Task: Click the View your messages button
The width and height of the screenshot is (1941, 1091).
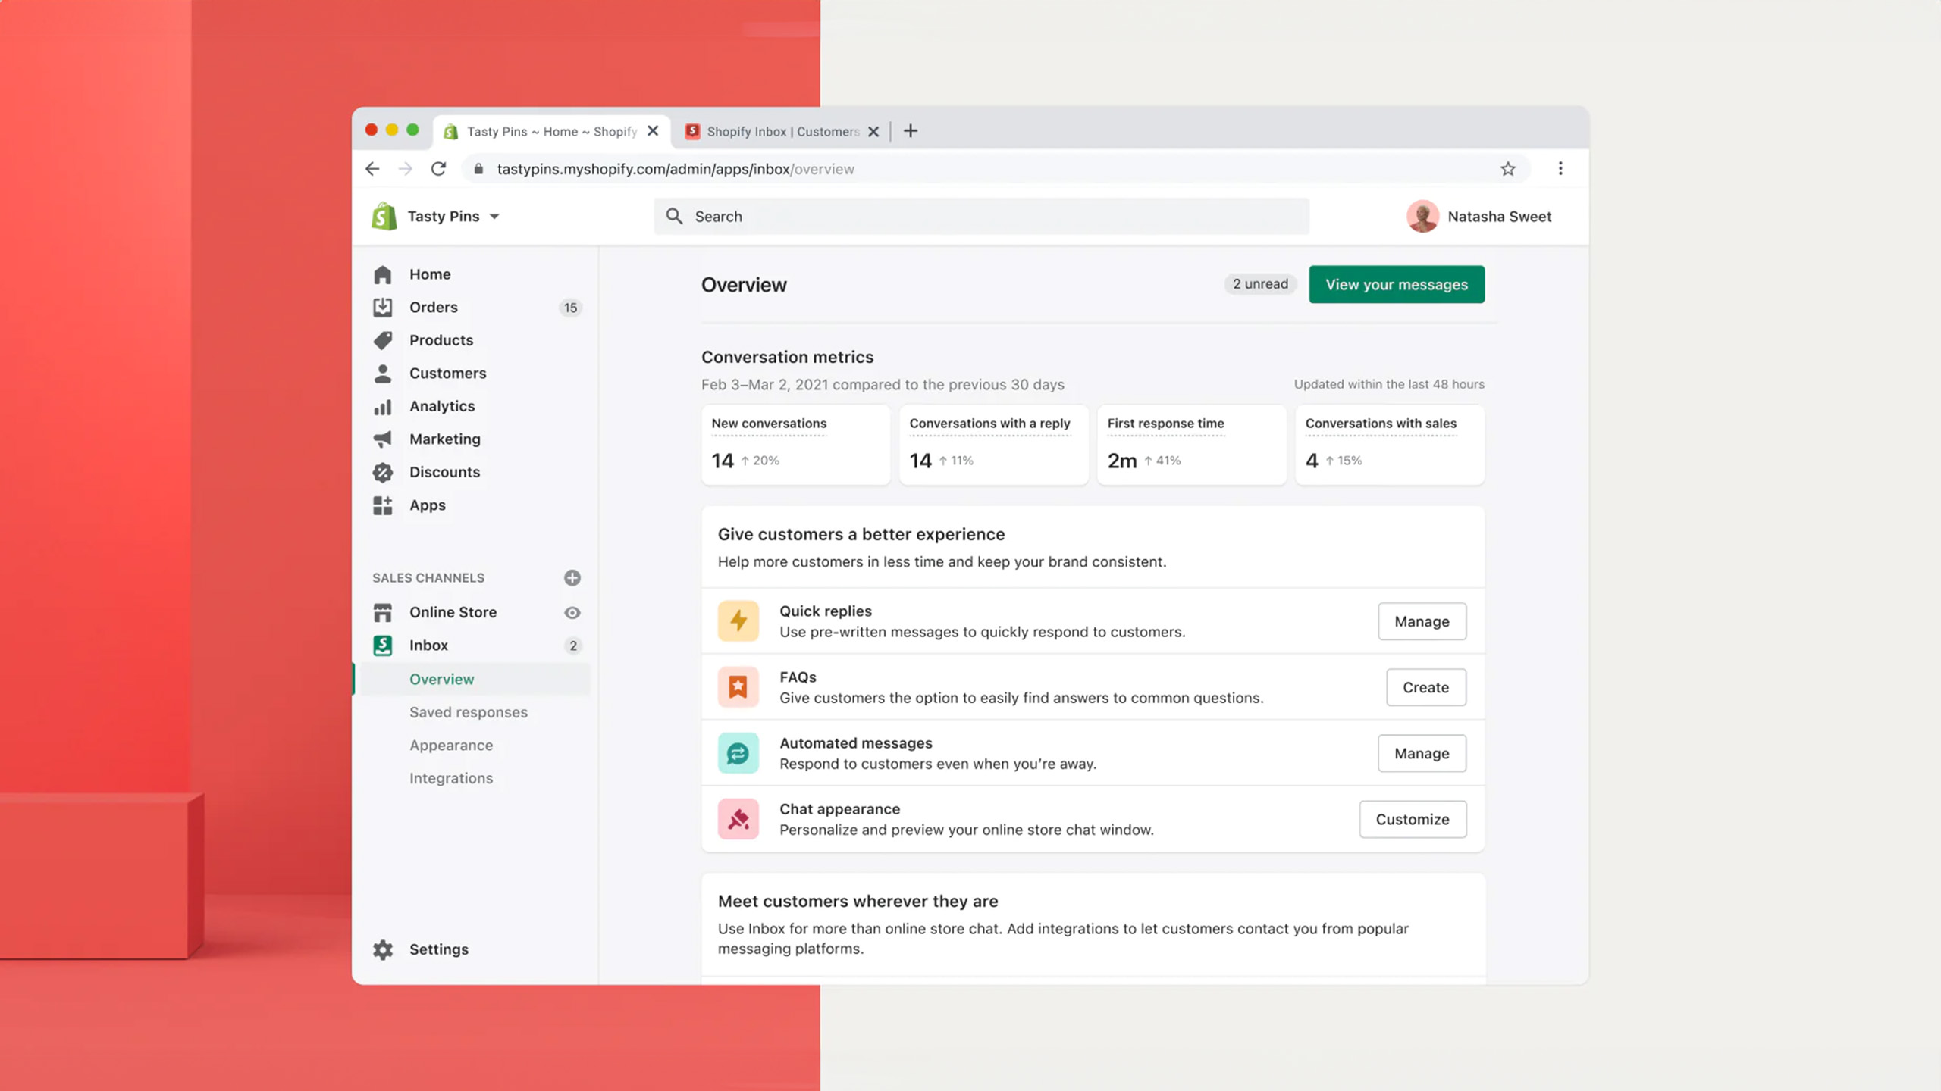Action: click(x=1397, y=285)
